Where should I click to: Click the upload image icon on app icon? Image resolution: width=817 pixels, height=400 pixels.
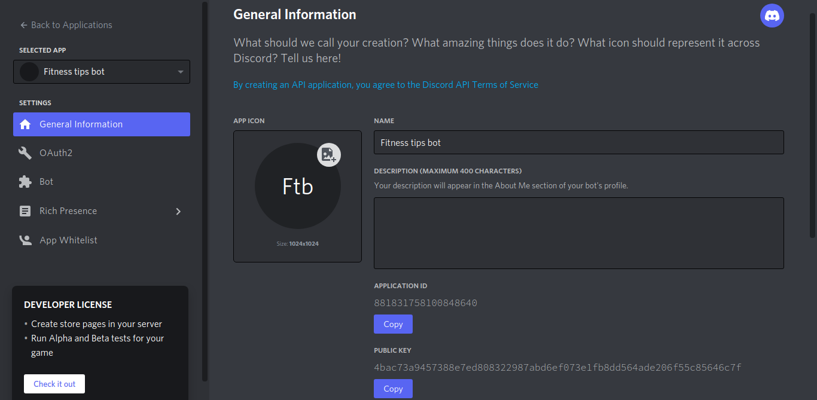(329, 155)
